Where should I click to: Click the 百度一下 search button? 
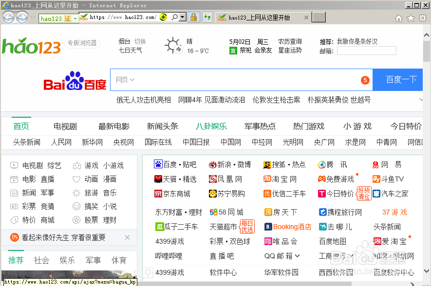tap(398, 80)
